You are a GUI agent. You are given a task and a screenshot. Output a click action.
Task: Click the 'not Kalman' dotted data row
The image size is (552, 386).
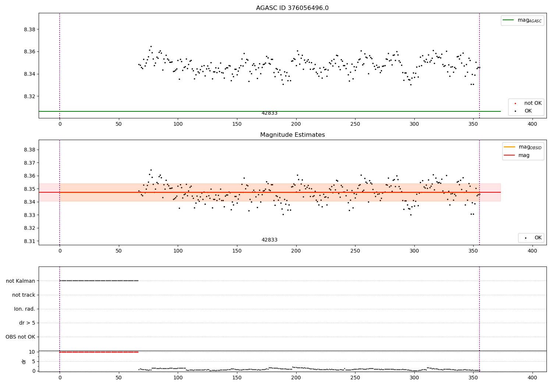(x=99, y=281)
